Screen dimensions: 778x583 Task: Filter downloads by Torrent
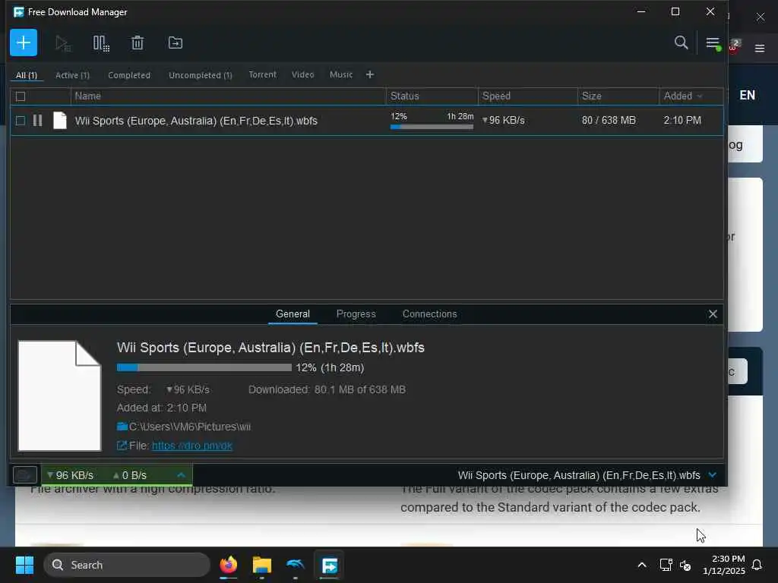point(262,74)
